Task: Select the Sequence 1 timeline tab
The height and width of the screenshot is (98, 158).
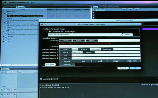Action: coord(5,69)
